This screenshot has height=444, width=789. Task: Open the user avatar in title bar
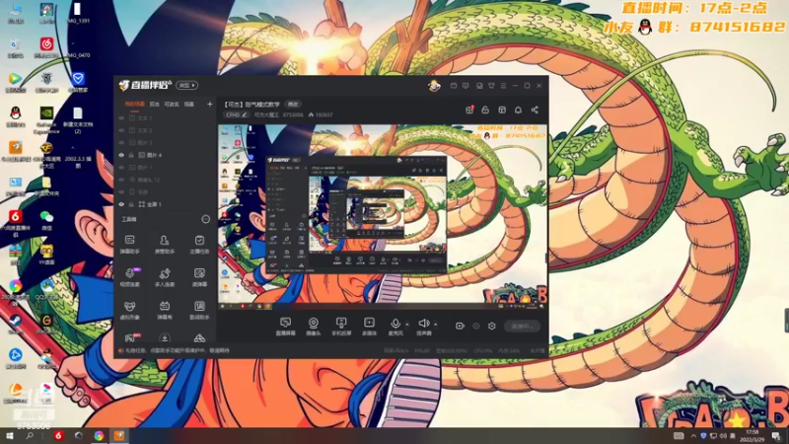pos(434,86)
